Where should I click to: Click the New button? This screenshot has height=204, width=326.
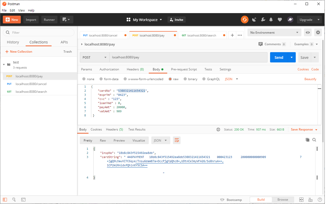[12, 20]
